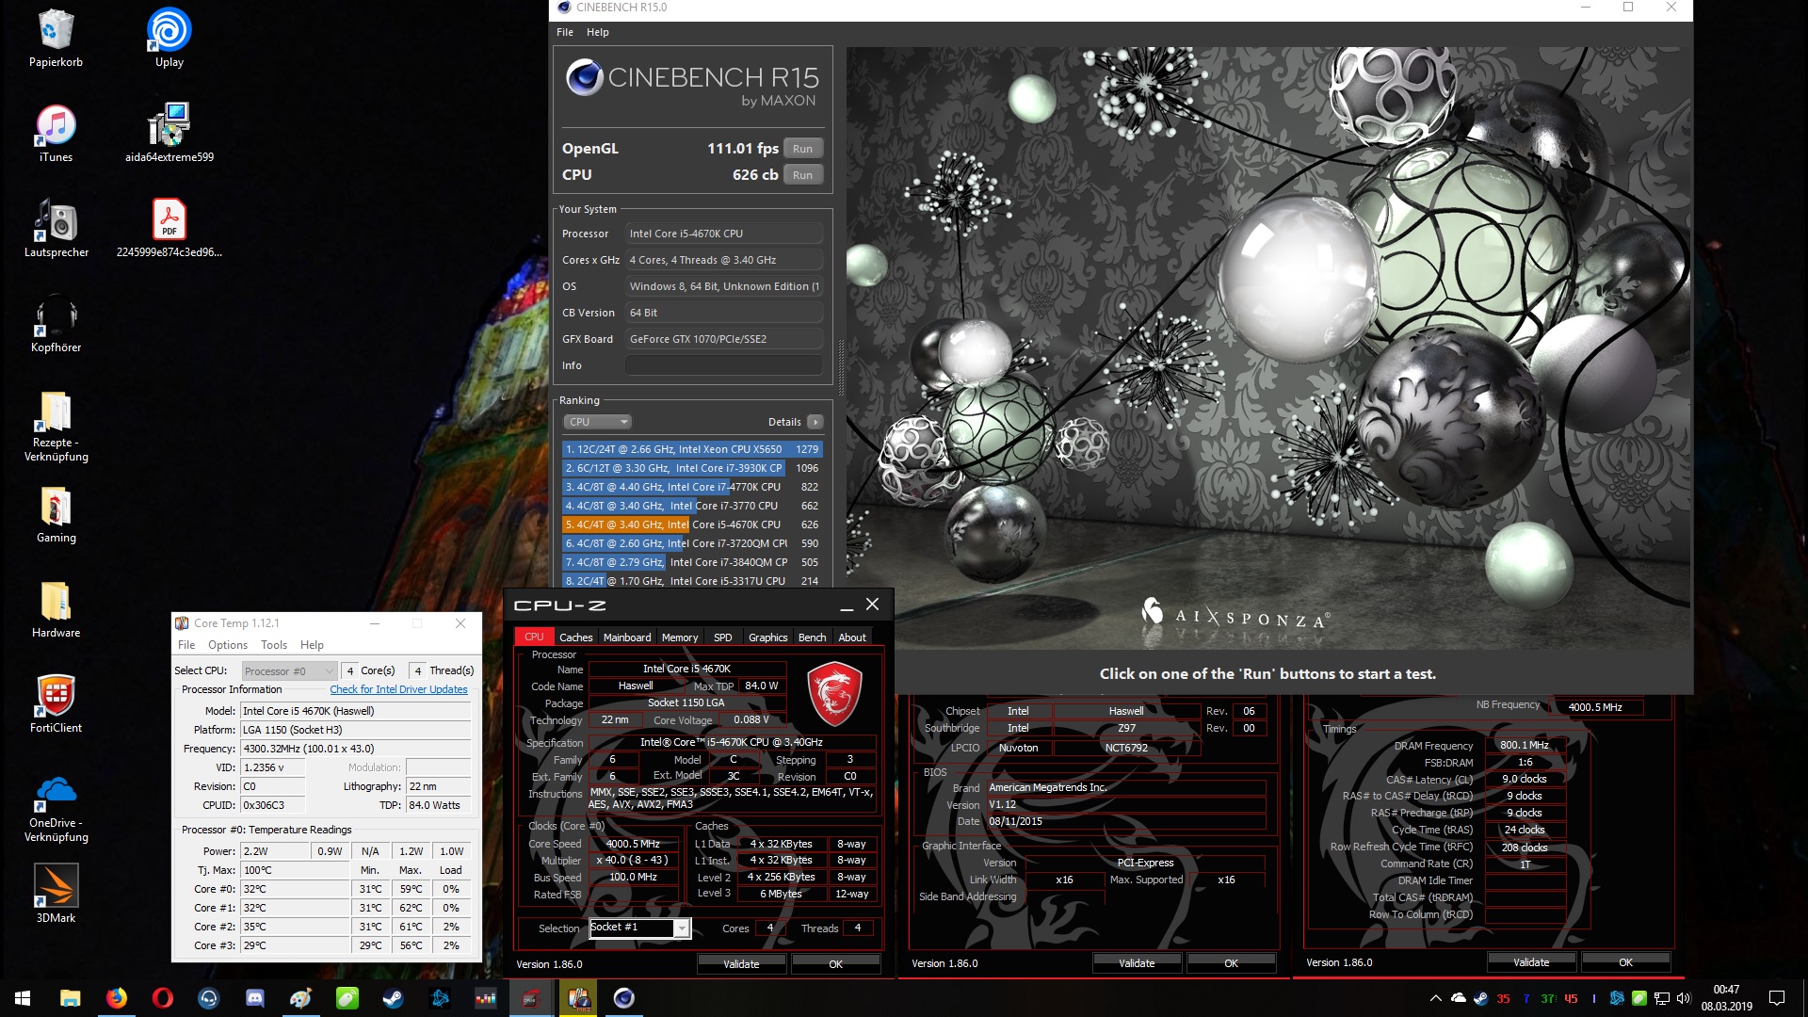
Task: Open Steam from the taskbar
Action: click(x=393, y=998)
